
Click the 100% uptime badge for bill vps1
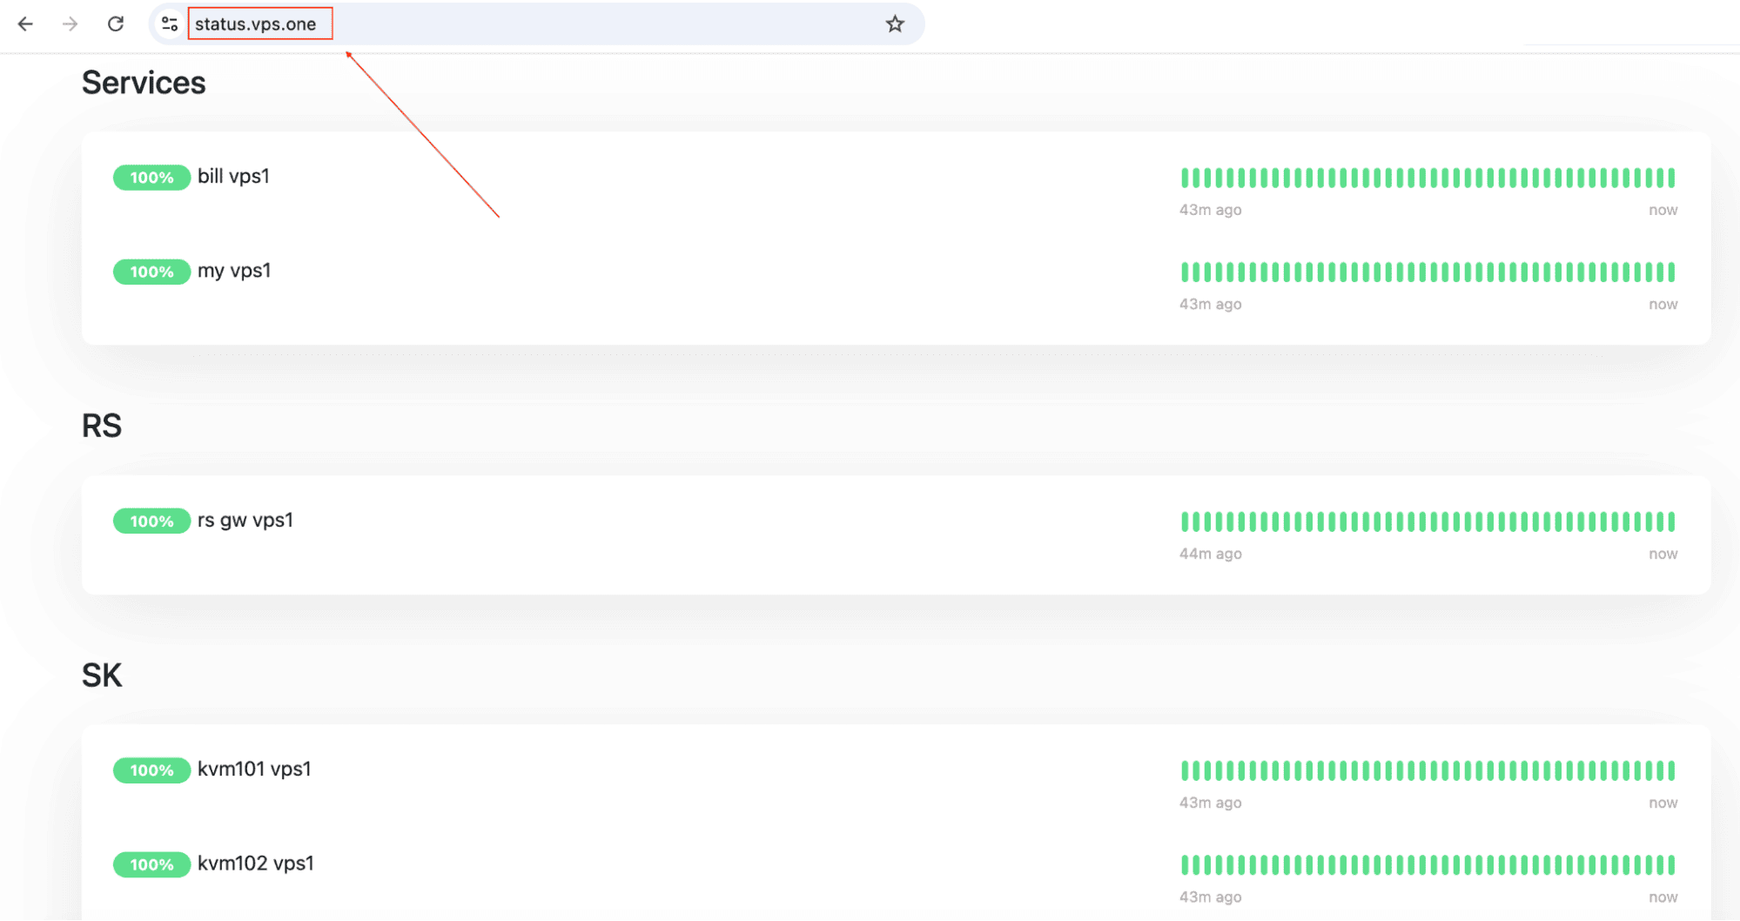(151, 178)
